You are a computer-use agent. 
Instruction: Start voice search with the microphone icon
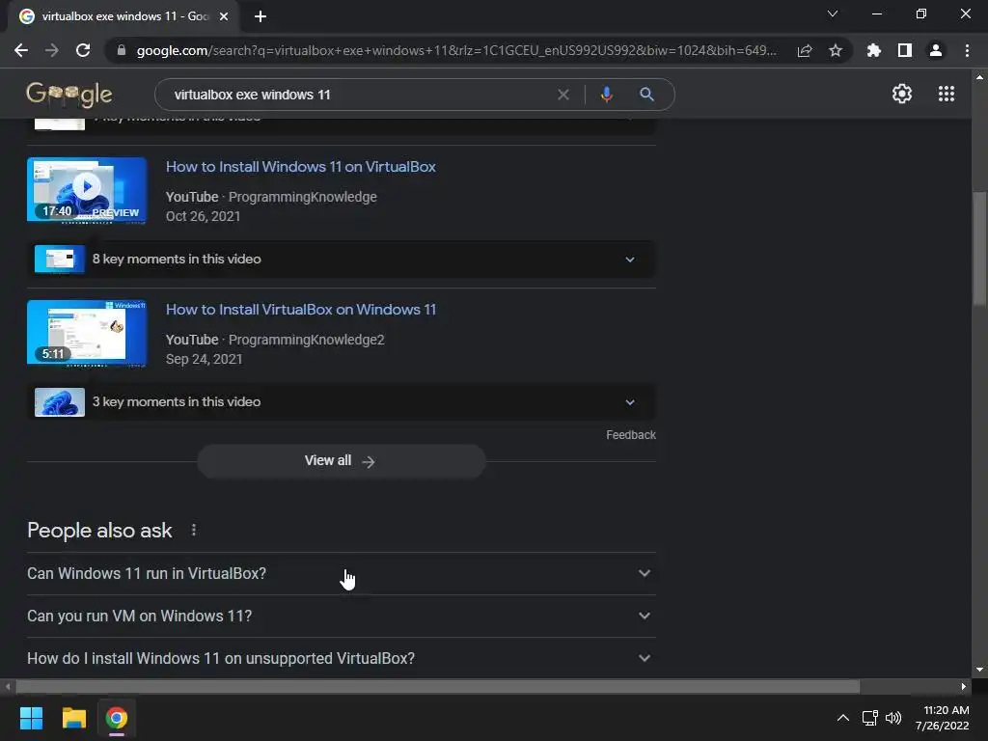[x=606, y=95]
